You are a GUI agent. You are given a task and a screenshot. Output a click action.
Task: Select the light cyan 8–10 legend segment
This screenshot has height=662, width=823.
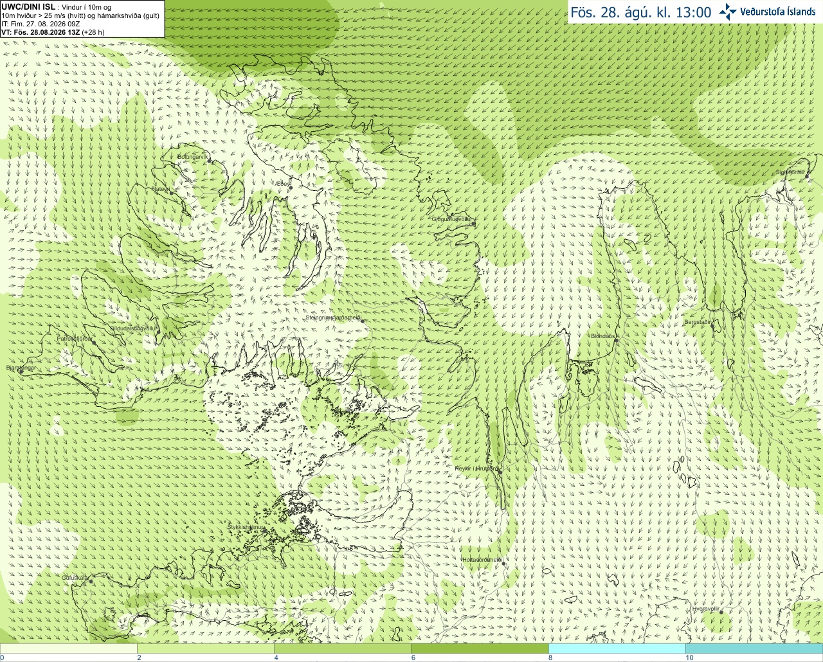[617, 649]
